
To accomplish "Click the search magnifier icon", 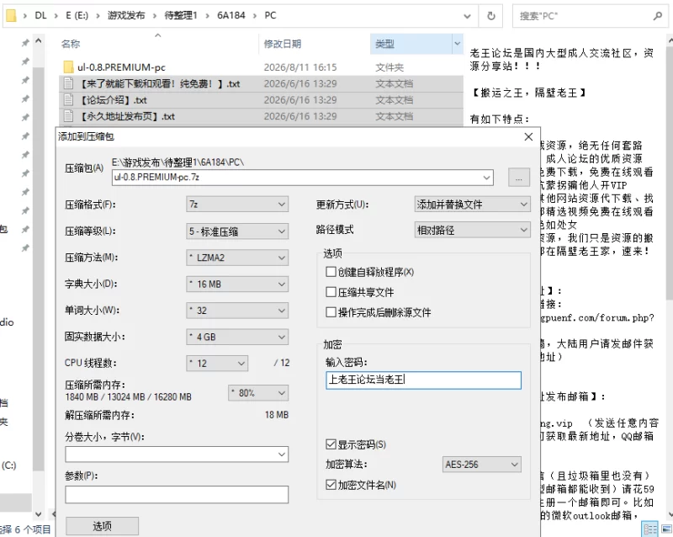I will point(658,16).
